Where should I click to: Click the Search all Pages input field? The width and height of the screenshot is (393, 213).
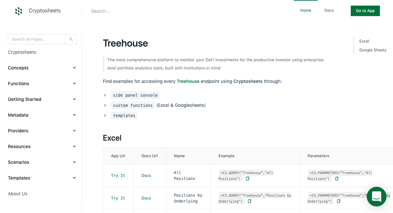(37, 39)
